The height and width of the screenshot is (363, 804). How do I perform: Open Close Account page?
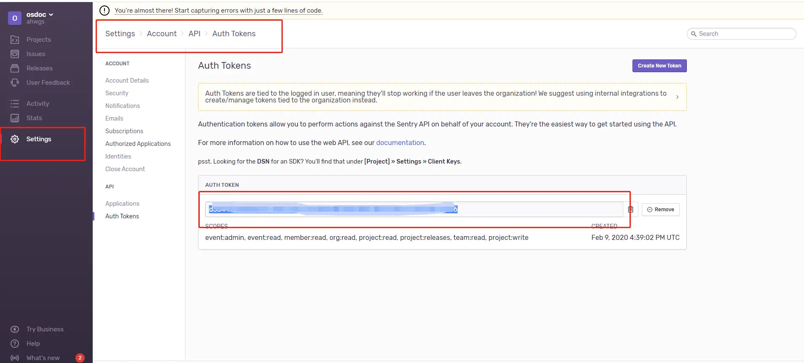[x=125, y=169]
